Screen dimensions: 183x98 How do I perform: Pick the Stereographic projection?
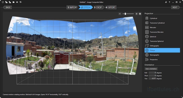tap(162, 55)
